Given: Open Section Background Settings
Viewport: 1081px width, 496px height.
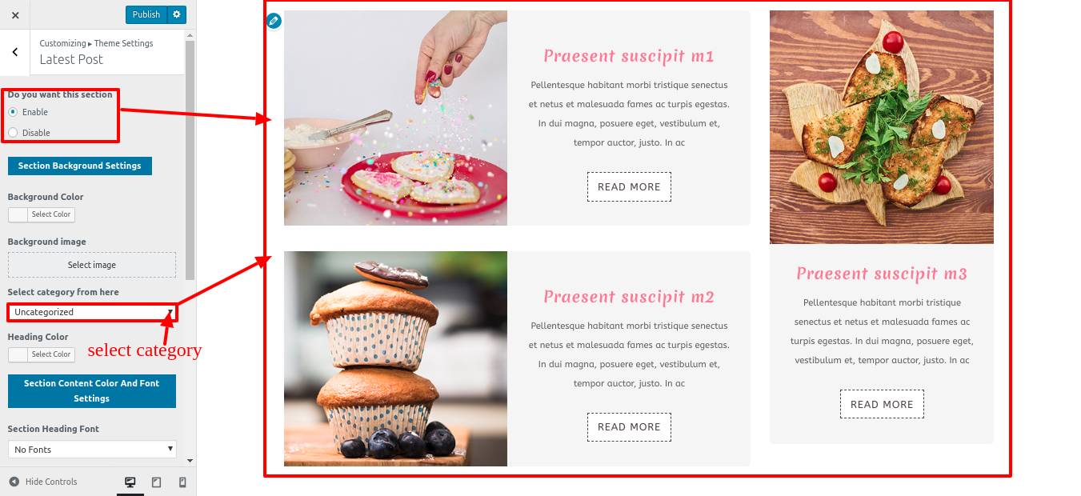Looking at the screenshot, I should click(80, 166).
